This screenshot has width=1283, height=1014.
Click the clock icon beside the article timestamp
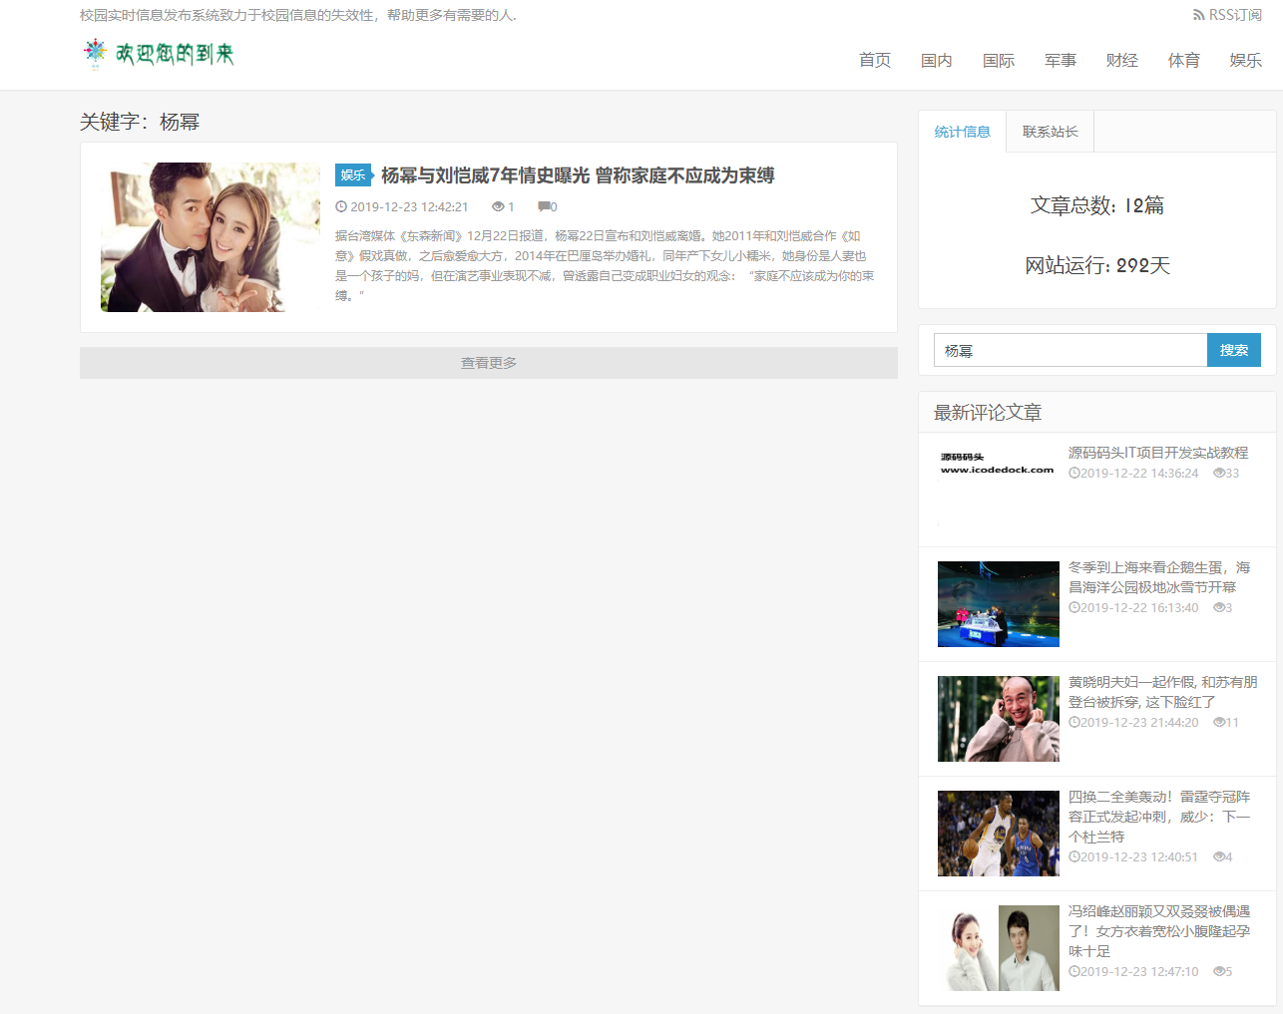[x=341, y=206]
